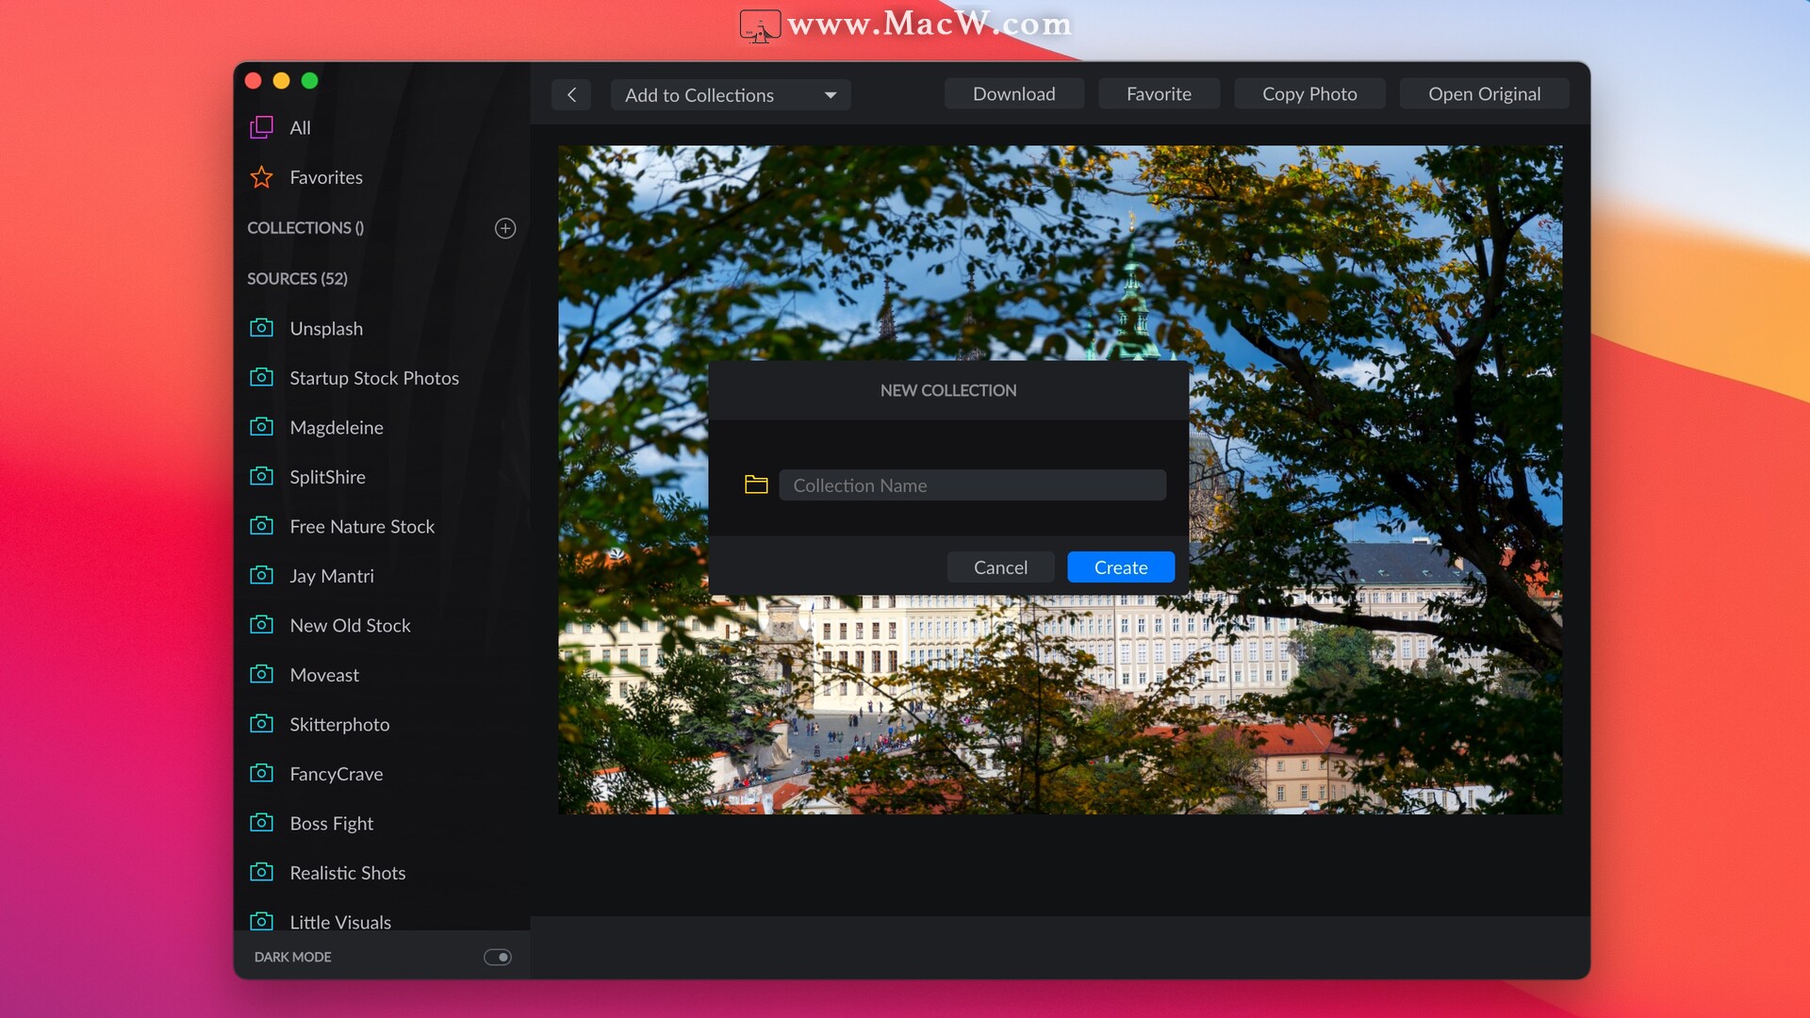Image resolution: width=1810 pixels, height=1018 pixels.
Task: Go back using the left chevron button
Action: [x=571, y=94]
